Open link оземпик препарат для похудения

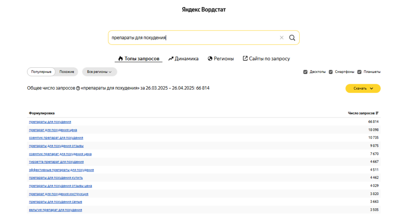[56, 137]
